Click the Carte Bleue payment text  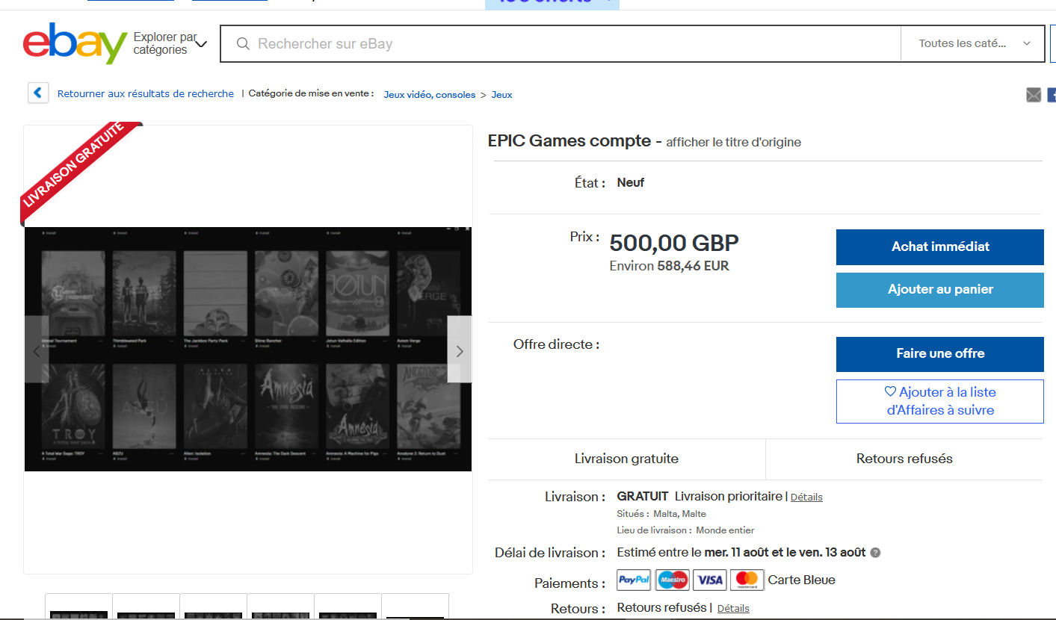tap(802, 580)
